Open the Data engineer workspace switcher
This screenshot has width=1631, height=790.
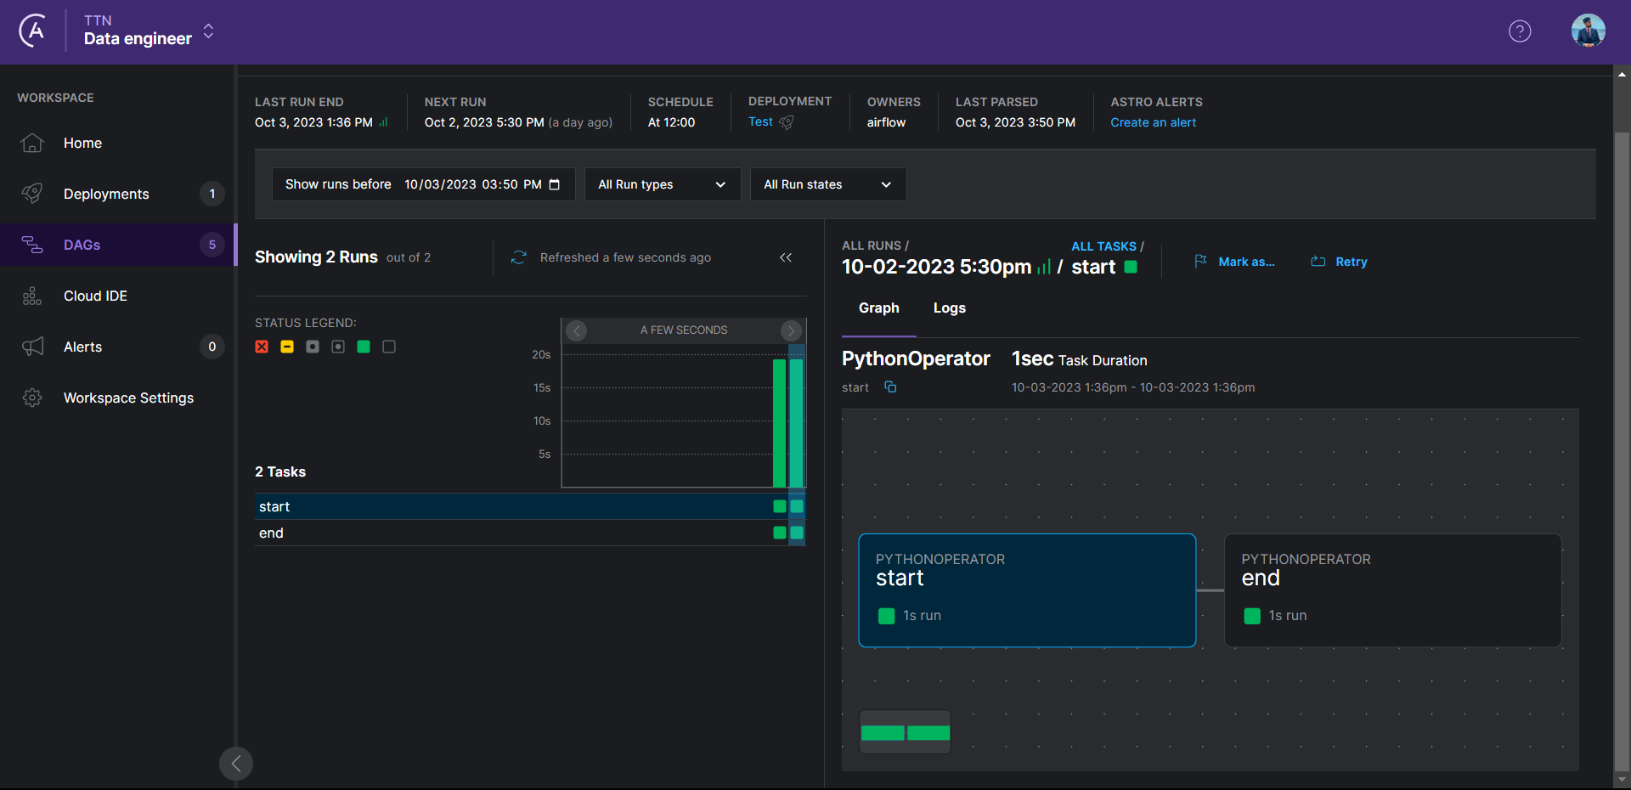(x=149, y=31)
